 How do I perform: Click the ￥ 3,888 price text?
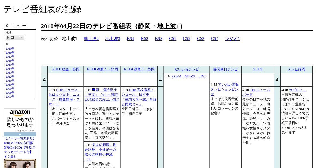pos(10,157)
